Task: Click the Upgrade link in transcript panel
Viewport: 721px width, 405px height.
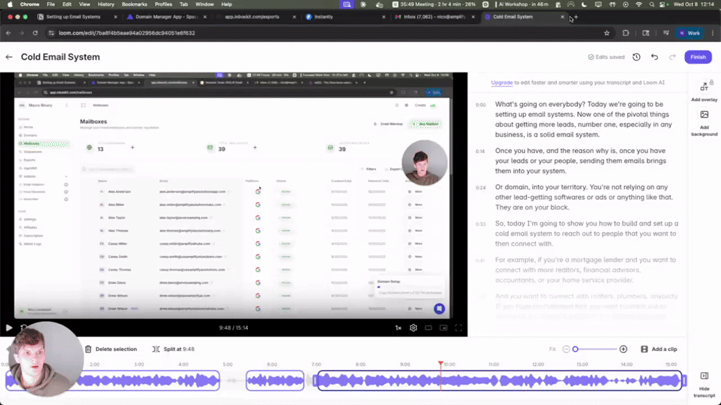Action: tap(501, 83)
